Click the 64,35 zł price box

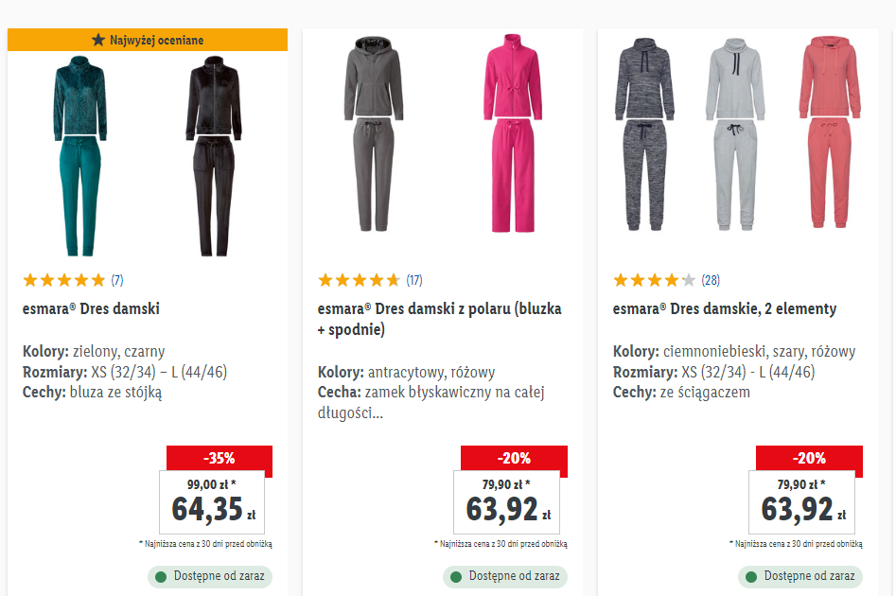point(212,501)
